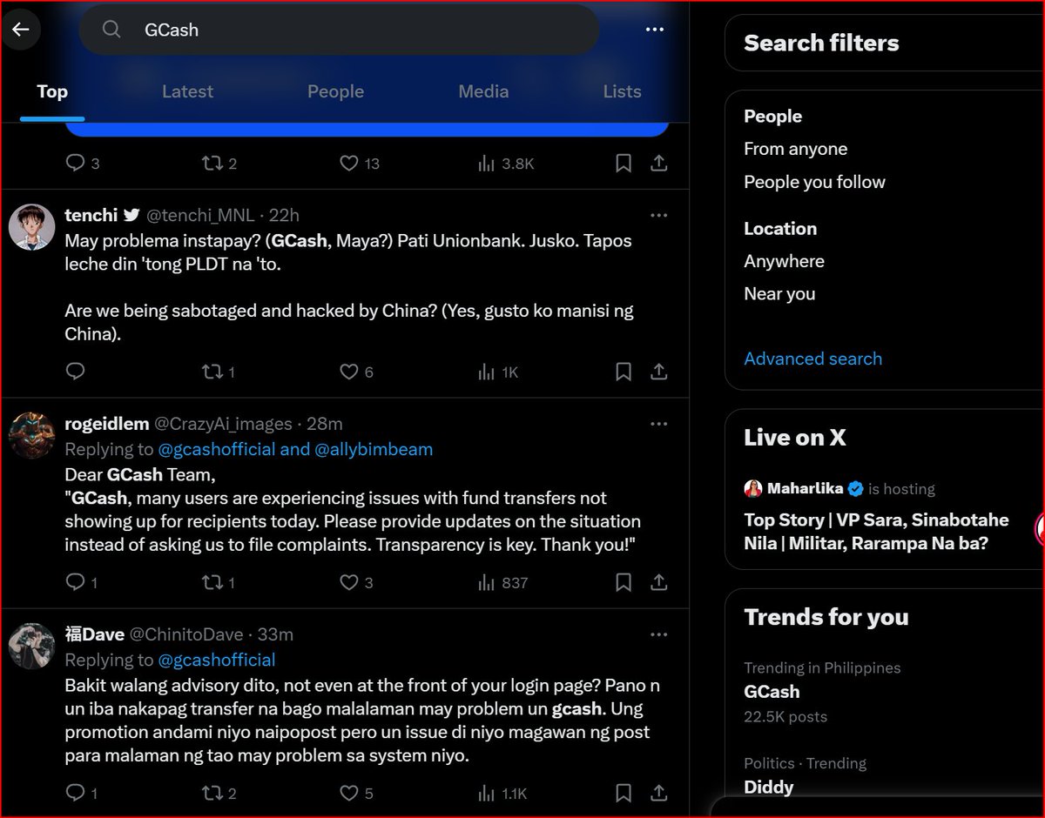The height and width of the screenshot is (818, 1045).
Task: Switch to the Latest tab
Action: point(187,91)
